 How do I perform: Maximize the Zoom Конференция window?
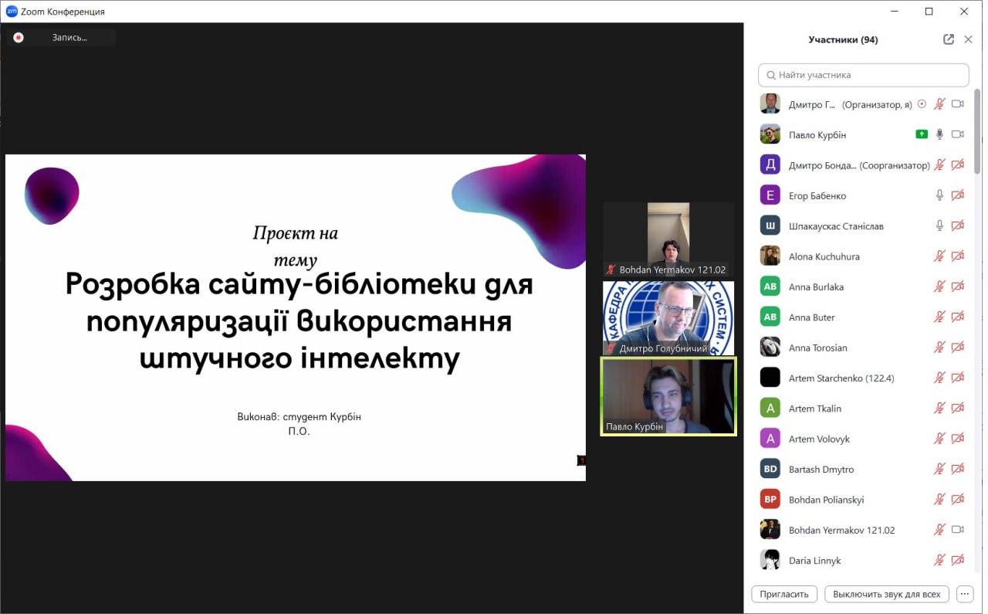point(929,12)
